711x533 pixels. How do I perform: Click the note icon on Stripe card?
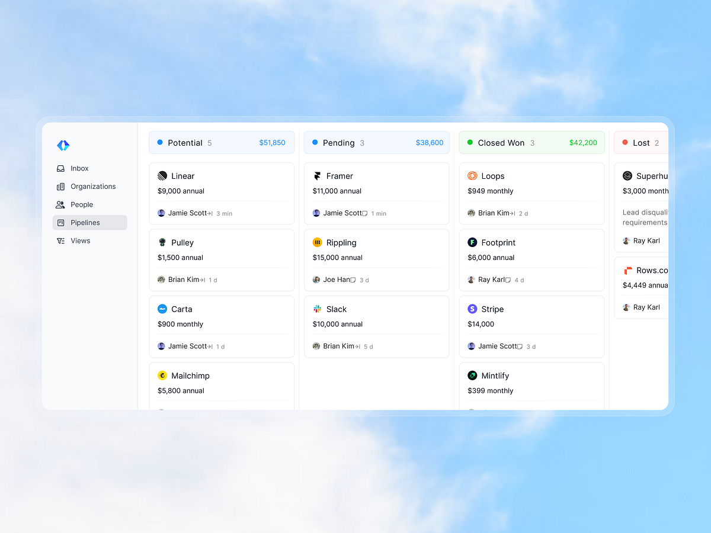[x=520, y=346]
